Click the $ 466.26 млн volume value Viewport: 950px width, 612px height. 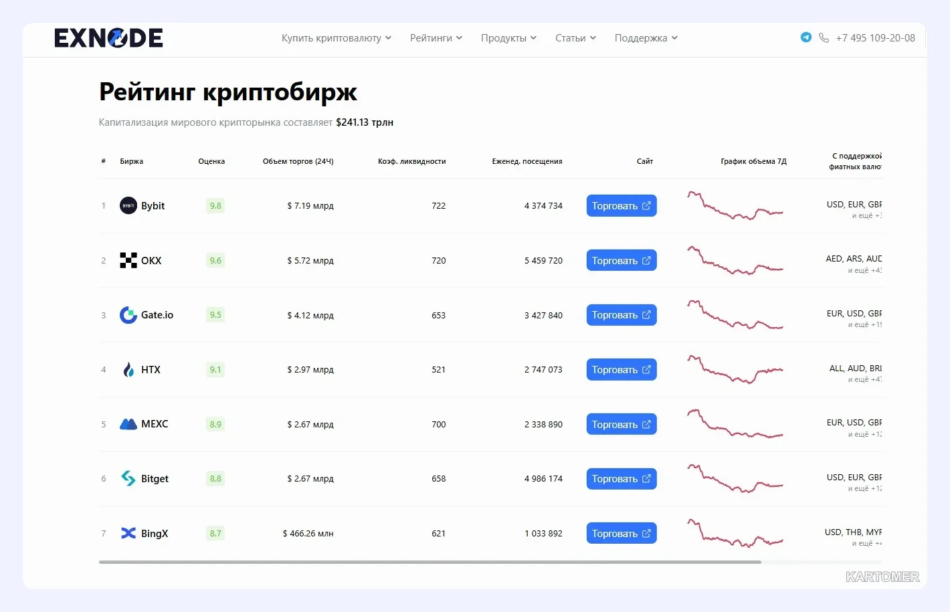tap(308, 534)
